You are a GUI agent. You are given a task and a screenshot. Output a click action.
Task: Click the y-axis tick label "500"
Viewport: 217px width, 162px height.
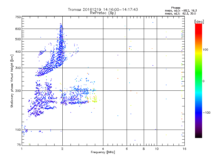click(x=18, y=39)
